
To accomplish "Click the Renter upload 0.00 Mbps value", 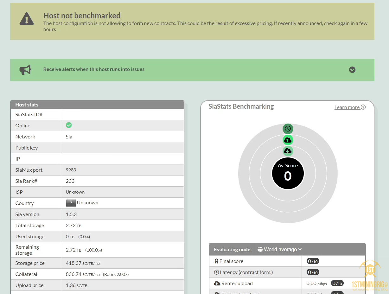I will click(x=317, y=283).
